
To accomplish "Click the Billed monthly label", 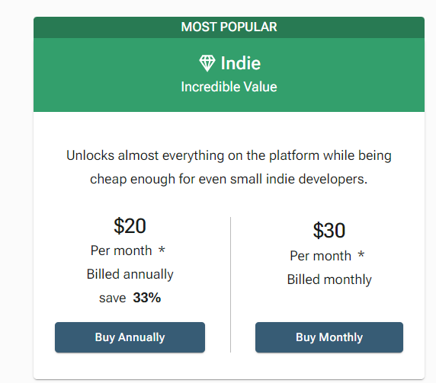I will coord(329,279).
